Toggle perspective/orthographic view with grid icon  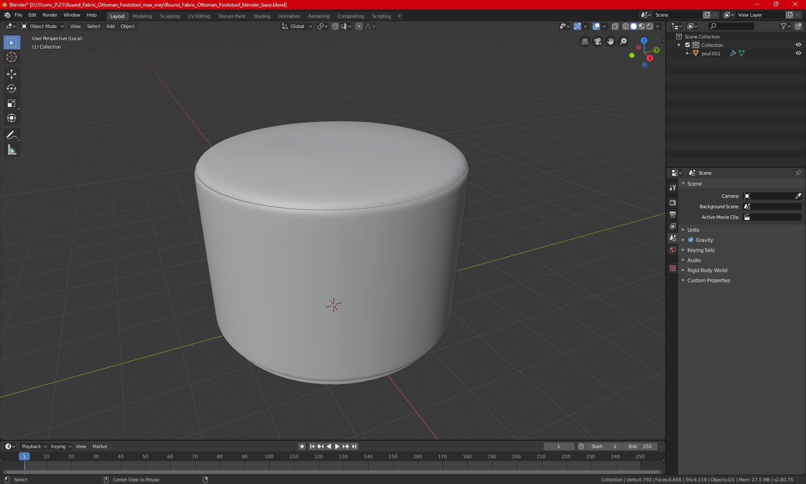tap(585, 41)
